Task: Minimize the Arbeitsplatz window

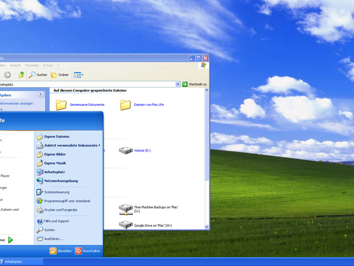Action: coord(191,58)
